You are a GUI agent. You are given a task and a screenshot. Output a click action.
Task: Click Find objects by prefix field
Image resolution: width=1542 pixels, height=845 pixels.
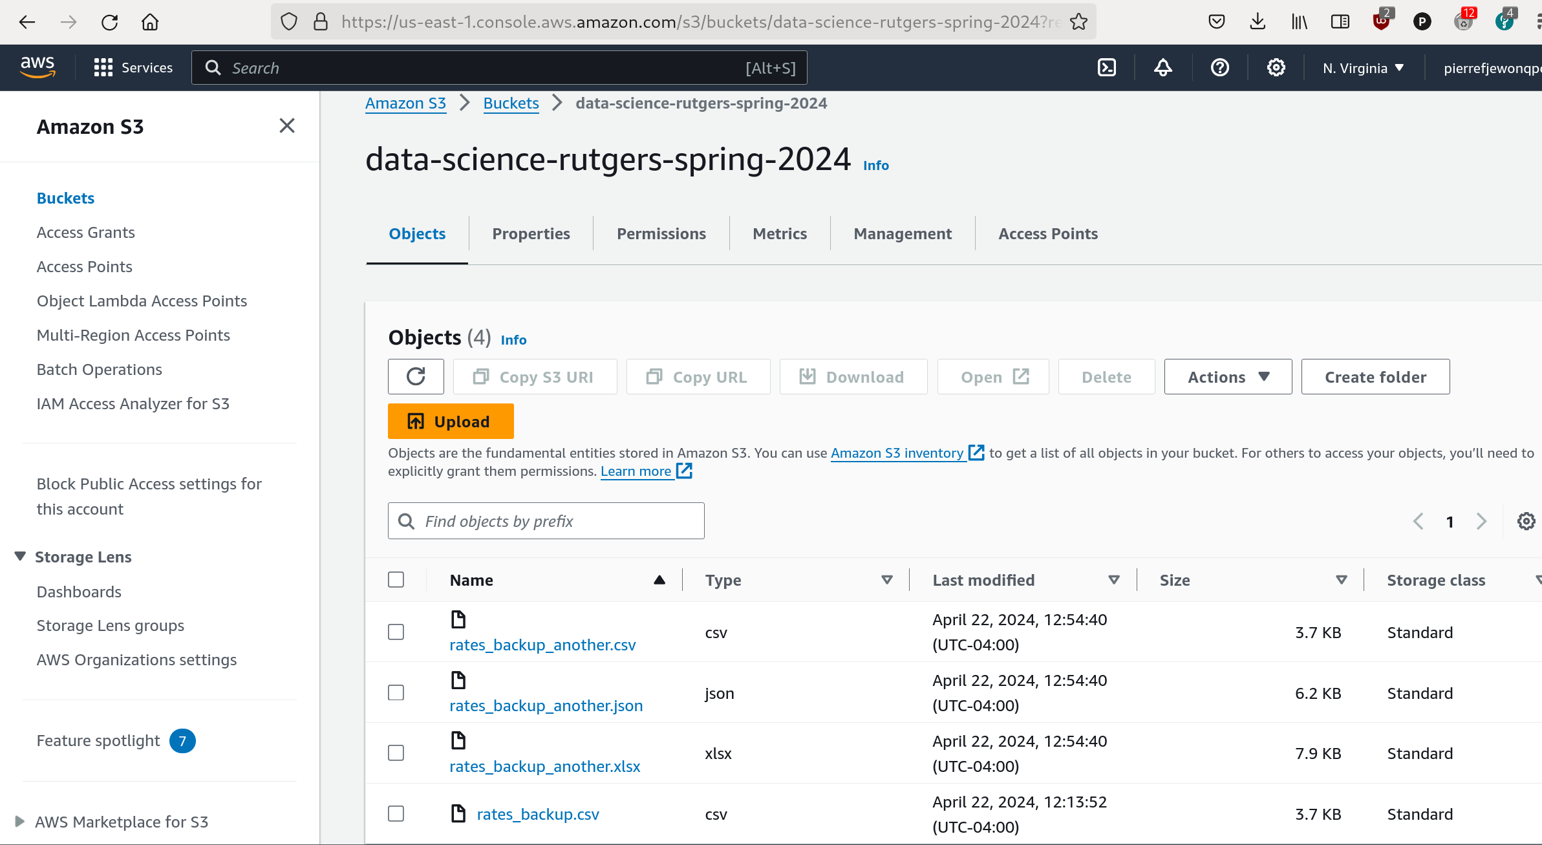(x=546, y=520)
